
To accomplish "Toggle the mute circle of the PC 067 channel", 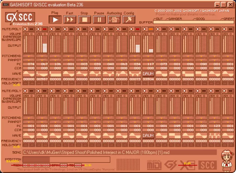I will point(38,29).
